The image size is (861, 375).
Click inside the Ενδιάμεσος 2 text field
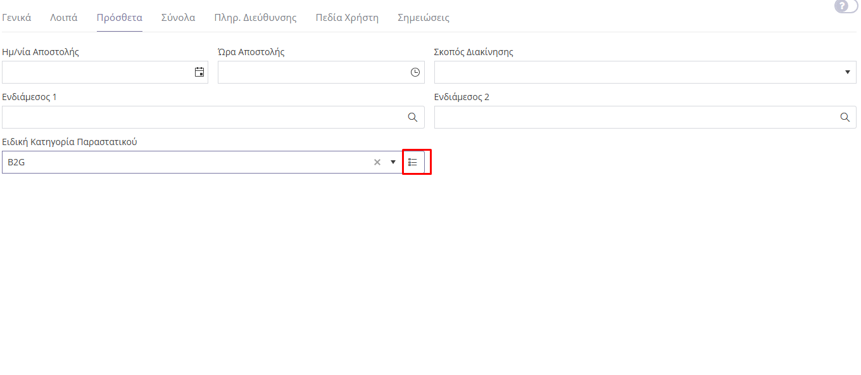(633, 117)
